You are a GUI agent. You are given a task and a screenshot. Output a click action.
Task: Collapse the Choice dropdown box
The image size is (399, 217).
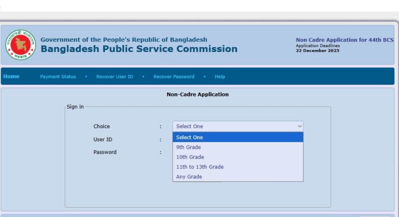(238, 126)
